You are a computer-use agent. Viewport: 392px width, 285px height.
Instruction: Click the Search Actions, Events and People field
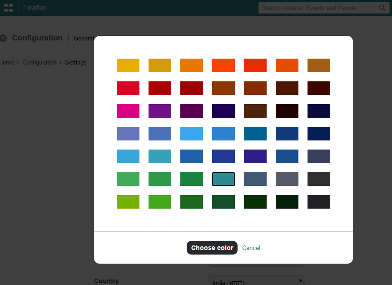[x=318, y=8]
